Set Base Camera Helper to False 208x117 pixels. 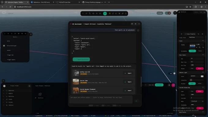[x=200, y=68]
